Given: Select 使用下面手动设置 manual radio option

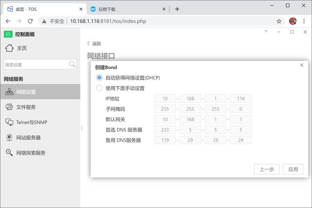Looking at the screenshot, I should [99, 88].
